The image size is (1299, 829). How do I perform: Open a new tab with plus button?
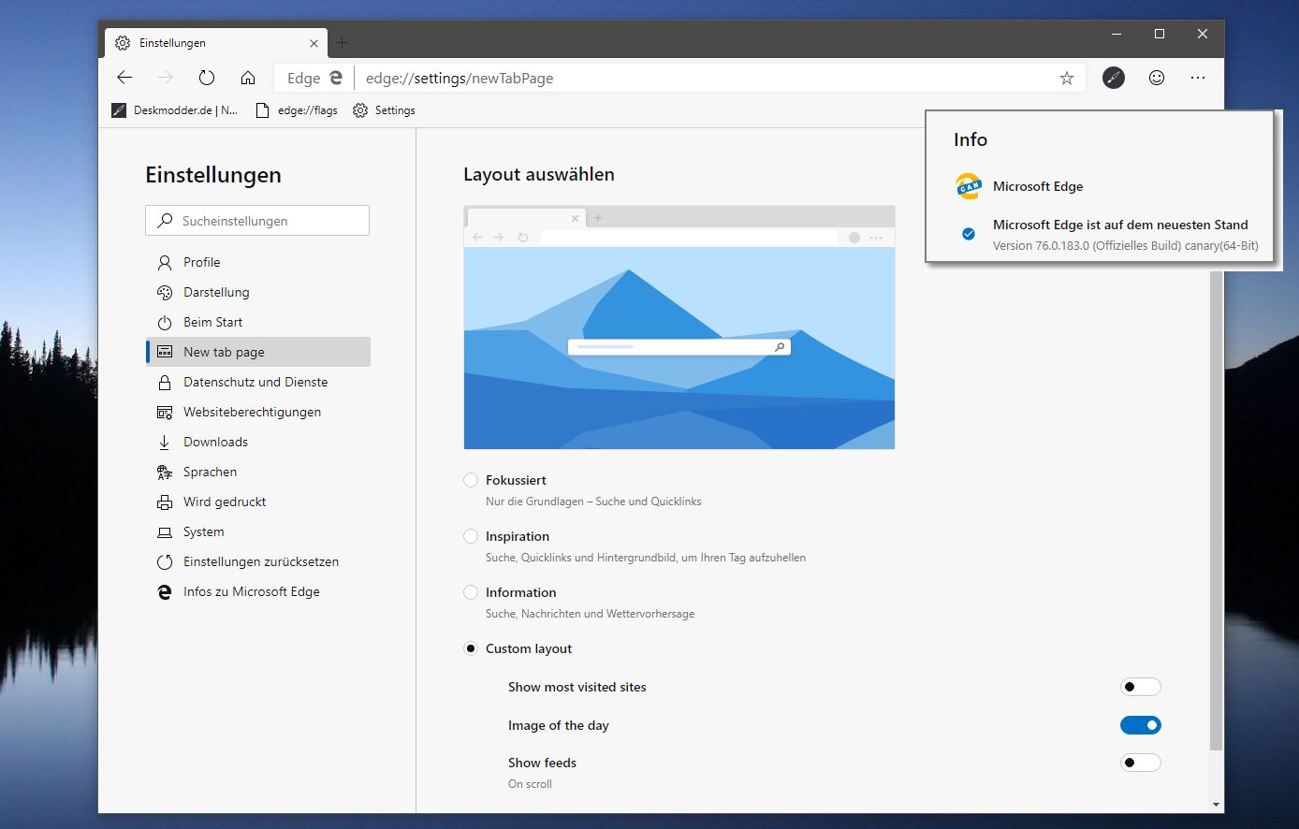[x=342, y=43]
